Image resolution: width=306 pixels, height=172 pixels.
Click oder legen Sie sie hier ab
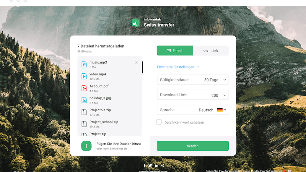112,149
